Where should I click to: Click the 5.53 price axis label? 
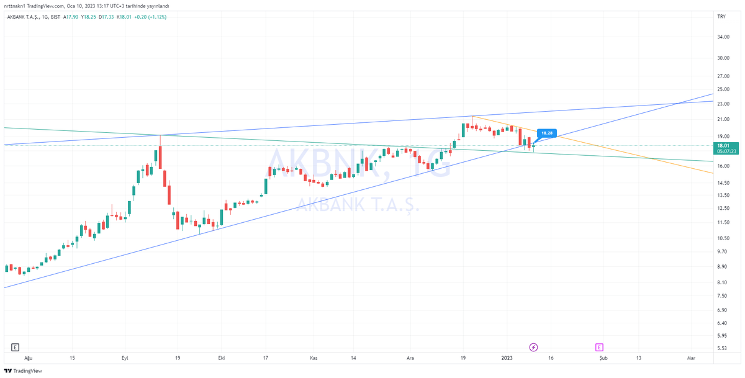[x=722, y=348]
